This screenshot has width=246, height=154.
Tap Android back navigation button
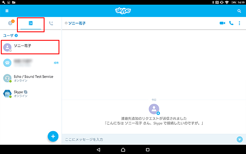point(98,150)
